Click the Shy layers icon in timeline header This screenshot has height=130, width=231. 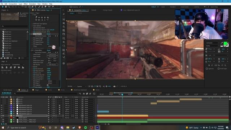84,94
